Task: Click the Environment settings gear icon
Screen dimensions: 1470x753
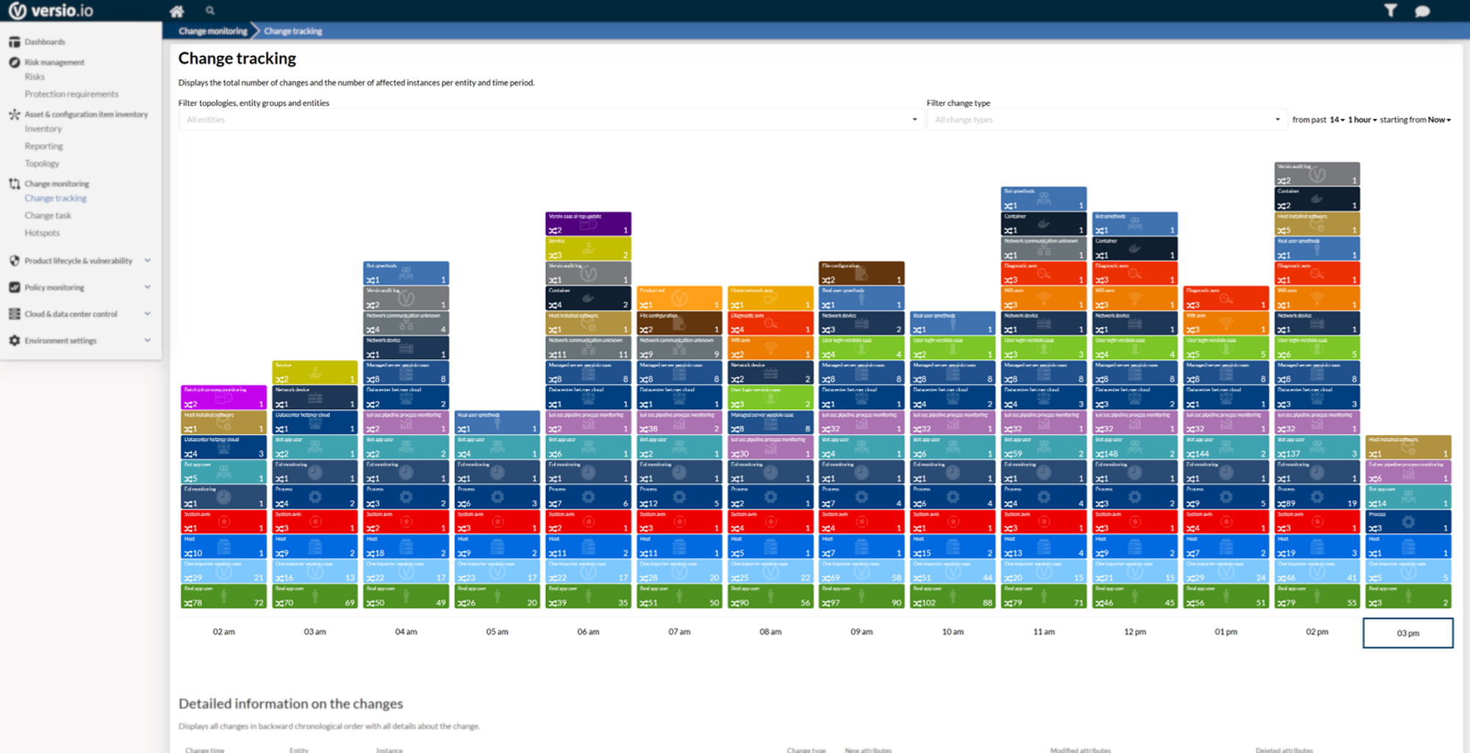Action: click(x=14, y=341)
